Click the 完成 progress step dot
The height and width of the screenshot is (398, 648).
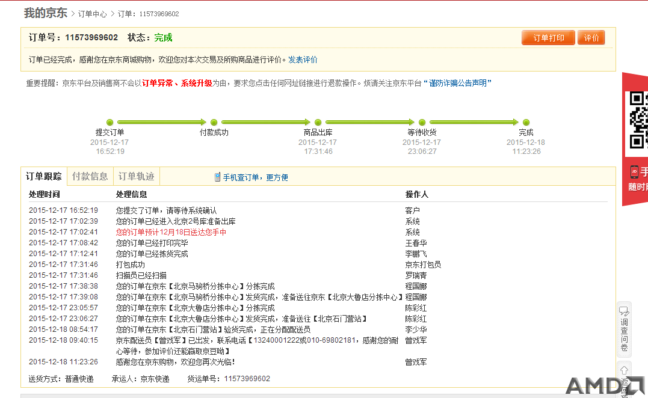[526, 122]
